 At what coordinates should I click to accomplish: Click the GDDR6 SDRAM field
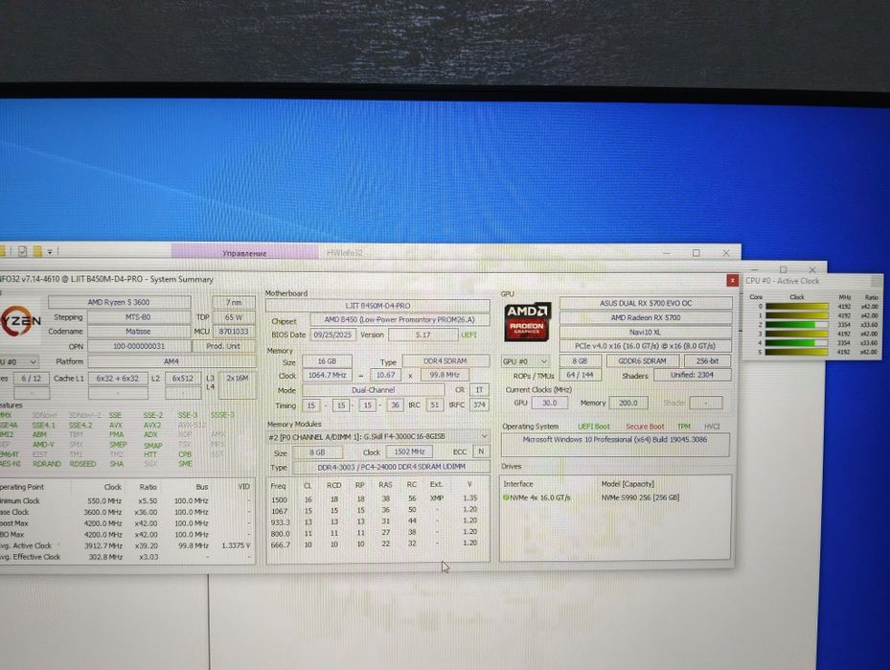point(642,361)
